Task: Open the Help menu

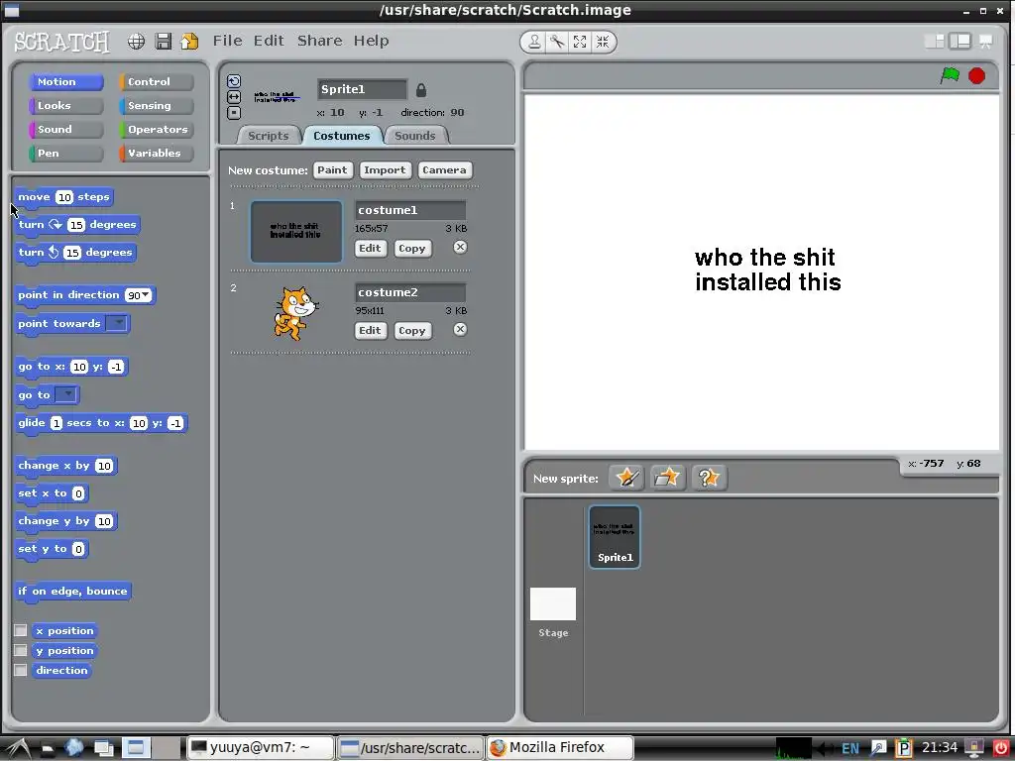Action: [x=371, y=41]
